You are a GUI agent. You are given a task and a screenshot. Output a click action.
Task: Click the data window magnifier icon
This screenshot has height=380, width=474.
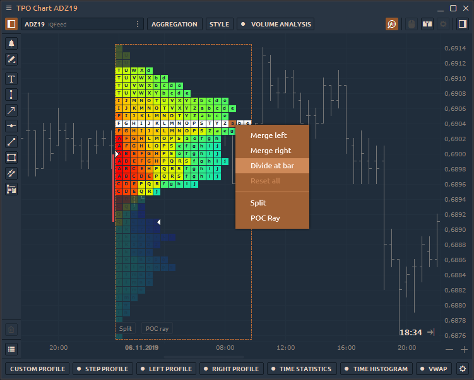click(x=392, y=25)
